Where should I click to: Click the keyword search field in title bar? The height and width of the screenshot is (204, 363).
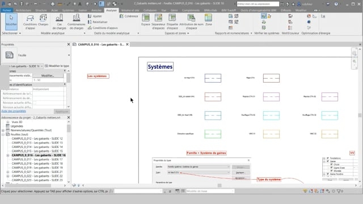258,4
